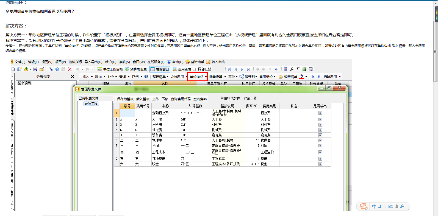Click the red X delete icon
This screenshot has height=216, width=438.
tap(70, 69)
